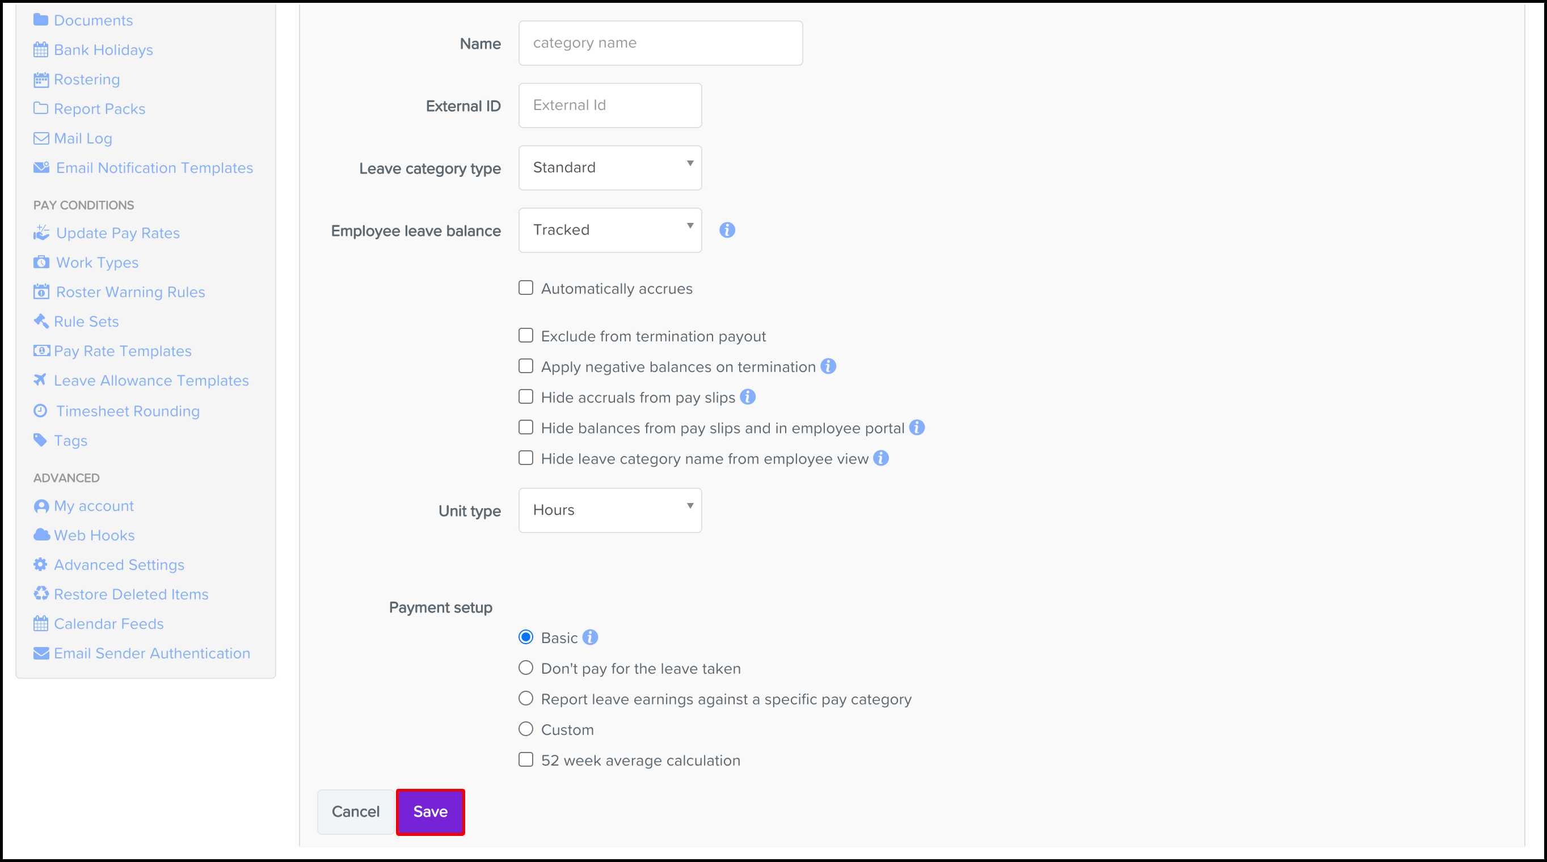Focus the category Name input field
Screen dimensions: 1547x862
[660, 43]
